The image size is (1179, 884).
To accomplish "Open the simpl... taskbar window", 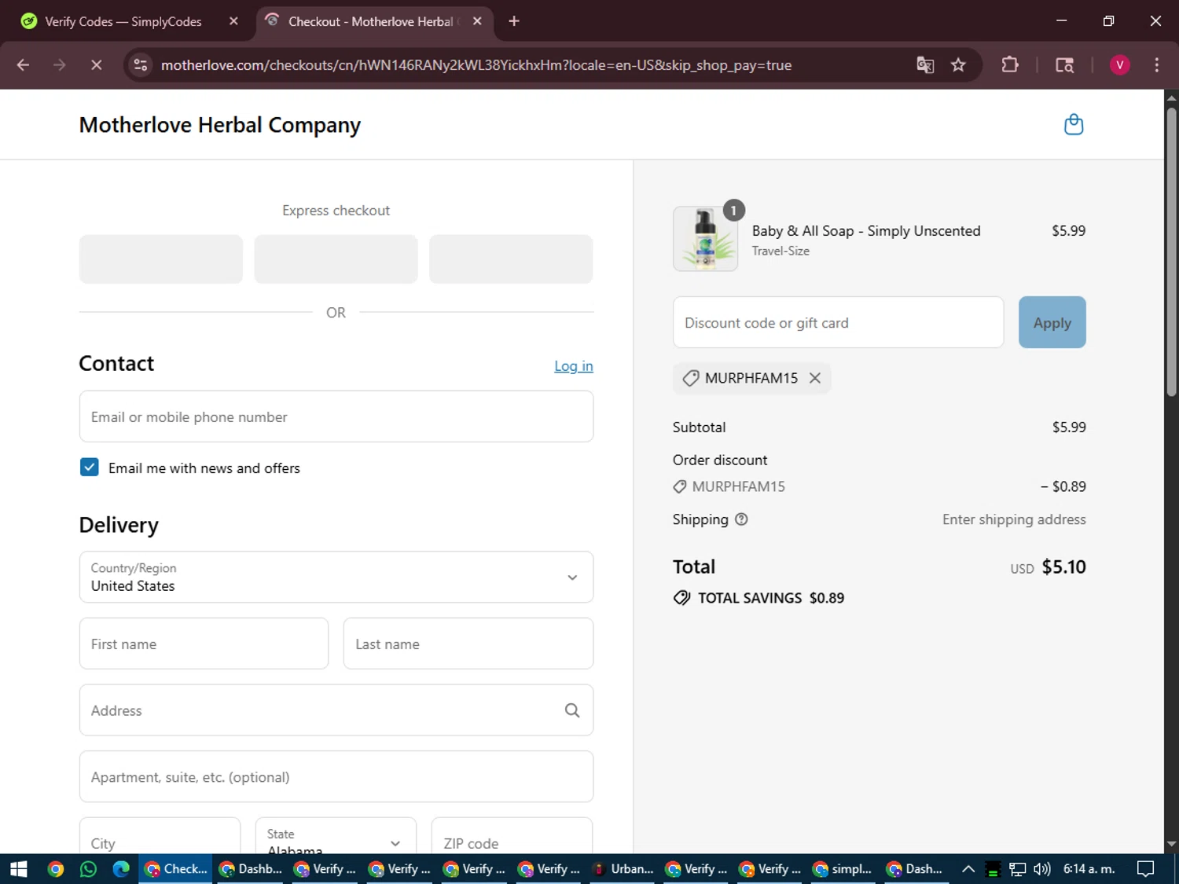I will click(843, 869).
